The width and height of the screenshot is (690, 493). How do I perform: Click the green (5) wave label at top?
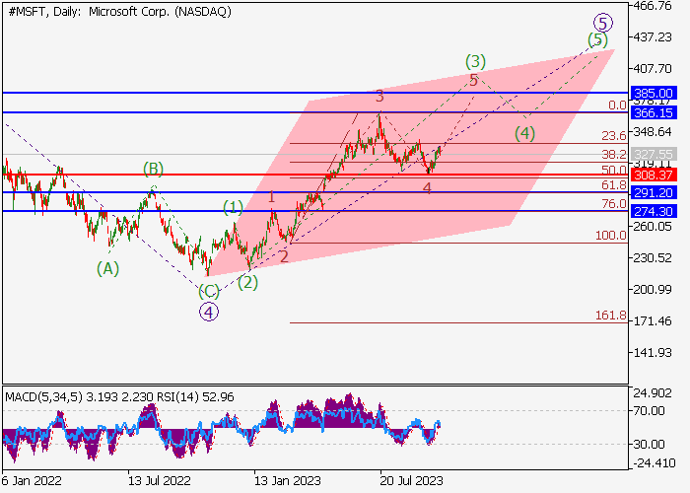[x=597, y=39]
